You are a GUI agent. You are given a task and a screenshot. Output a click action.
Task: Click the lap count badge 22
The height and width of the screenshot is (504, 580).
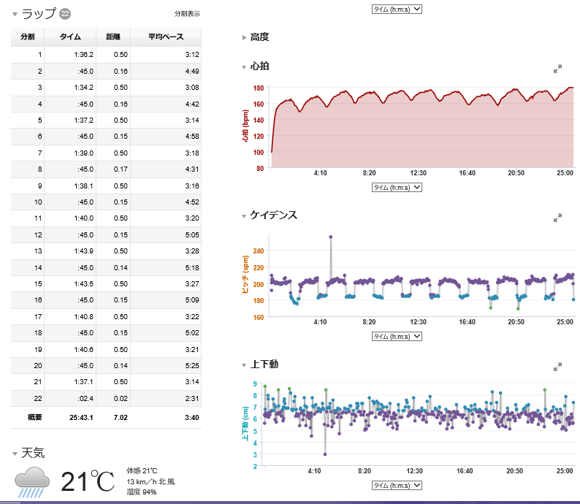coord(65,14)
